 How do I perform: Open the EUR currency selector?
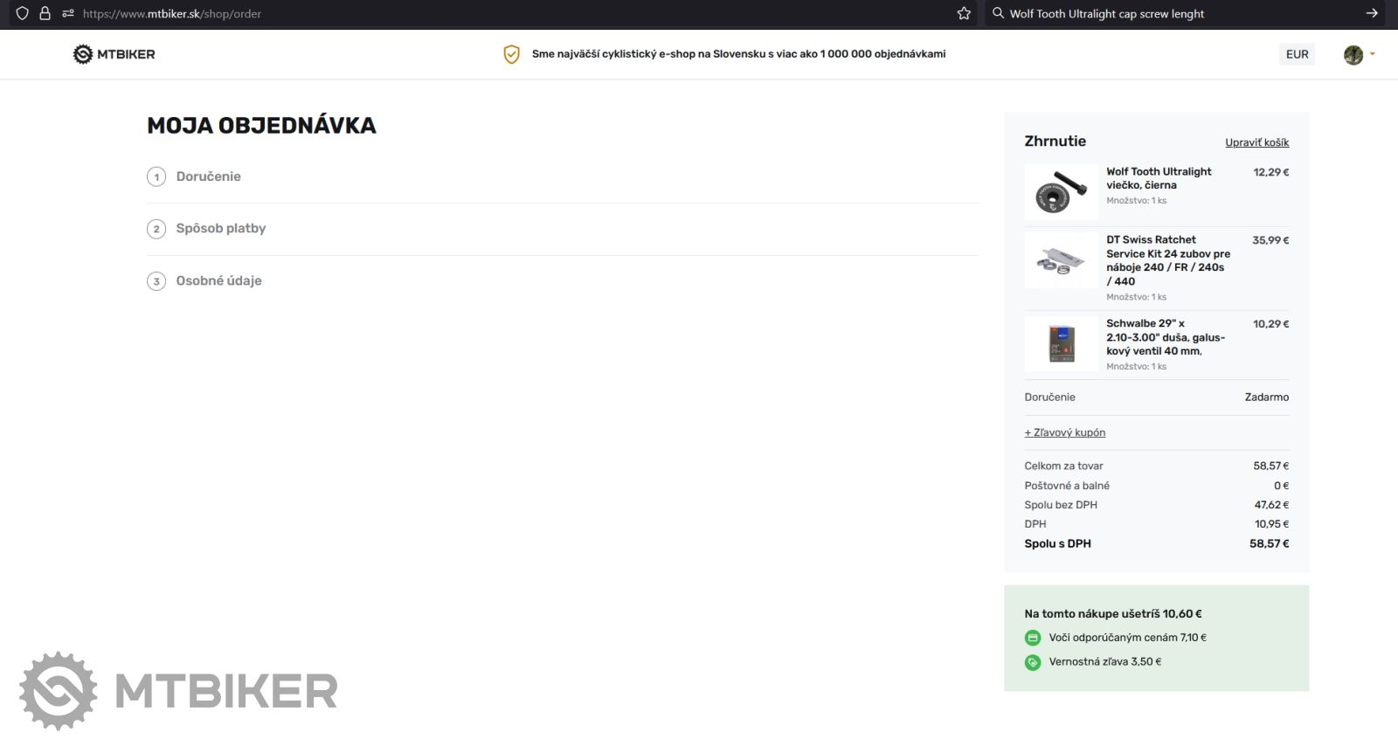tap(1297, 54)
